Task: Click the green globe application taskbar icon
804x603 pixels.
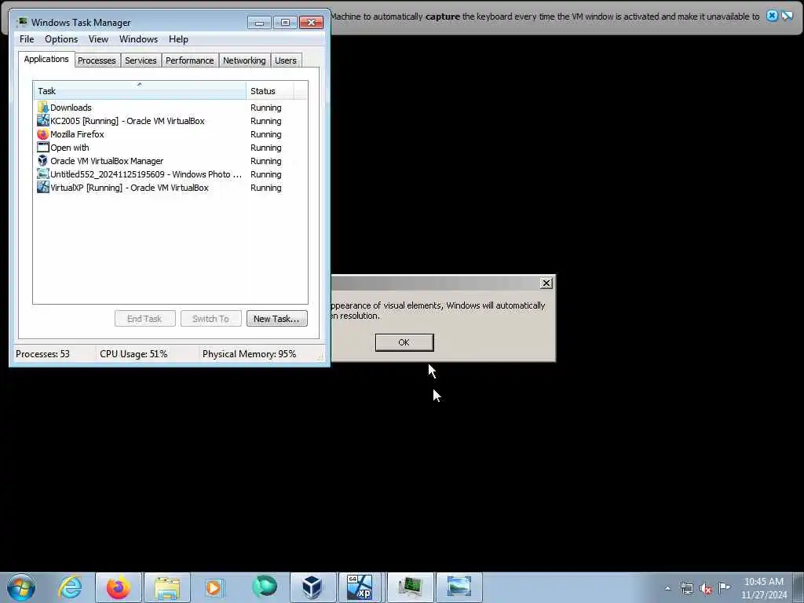Action: (264, 587)
